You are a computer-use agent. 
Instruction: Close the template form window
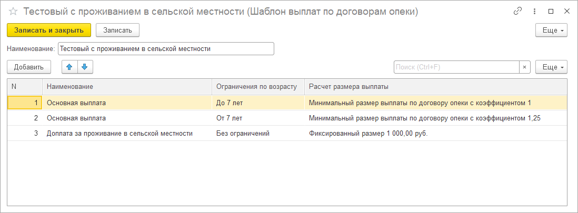566,11
